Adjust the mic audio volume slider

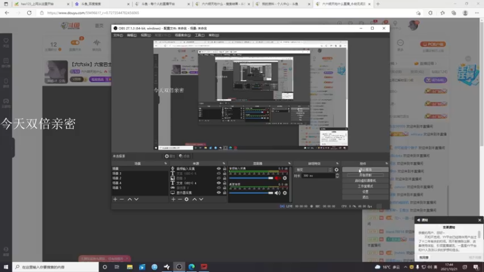251,178
